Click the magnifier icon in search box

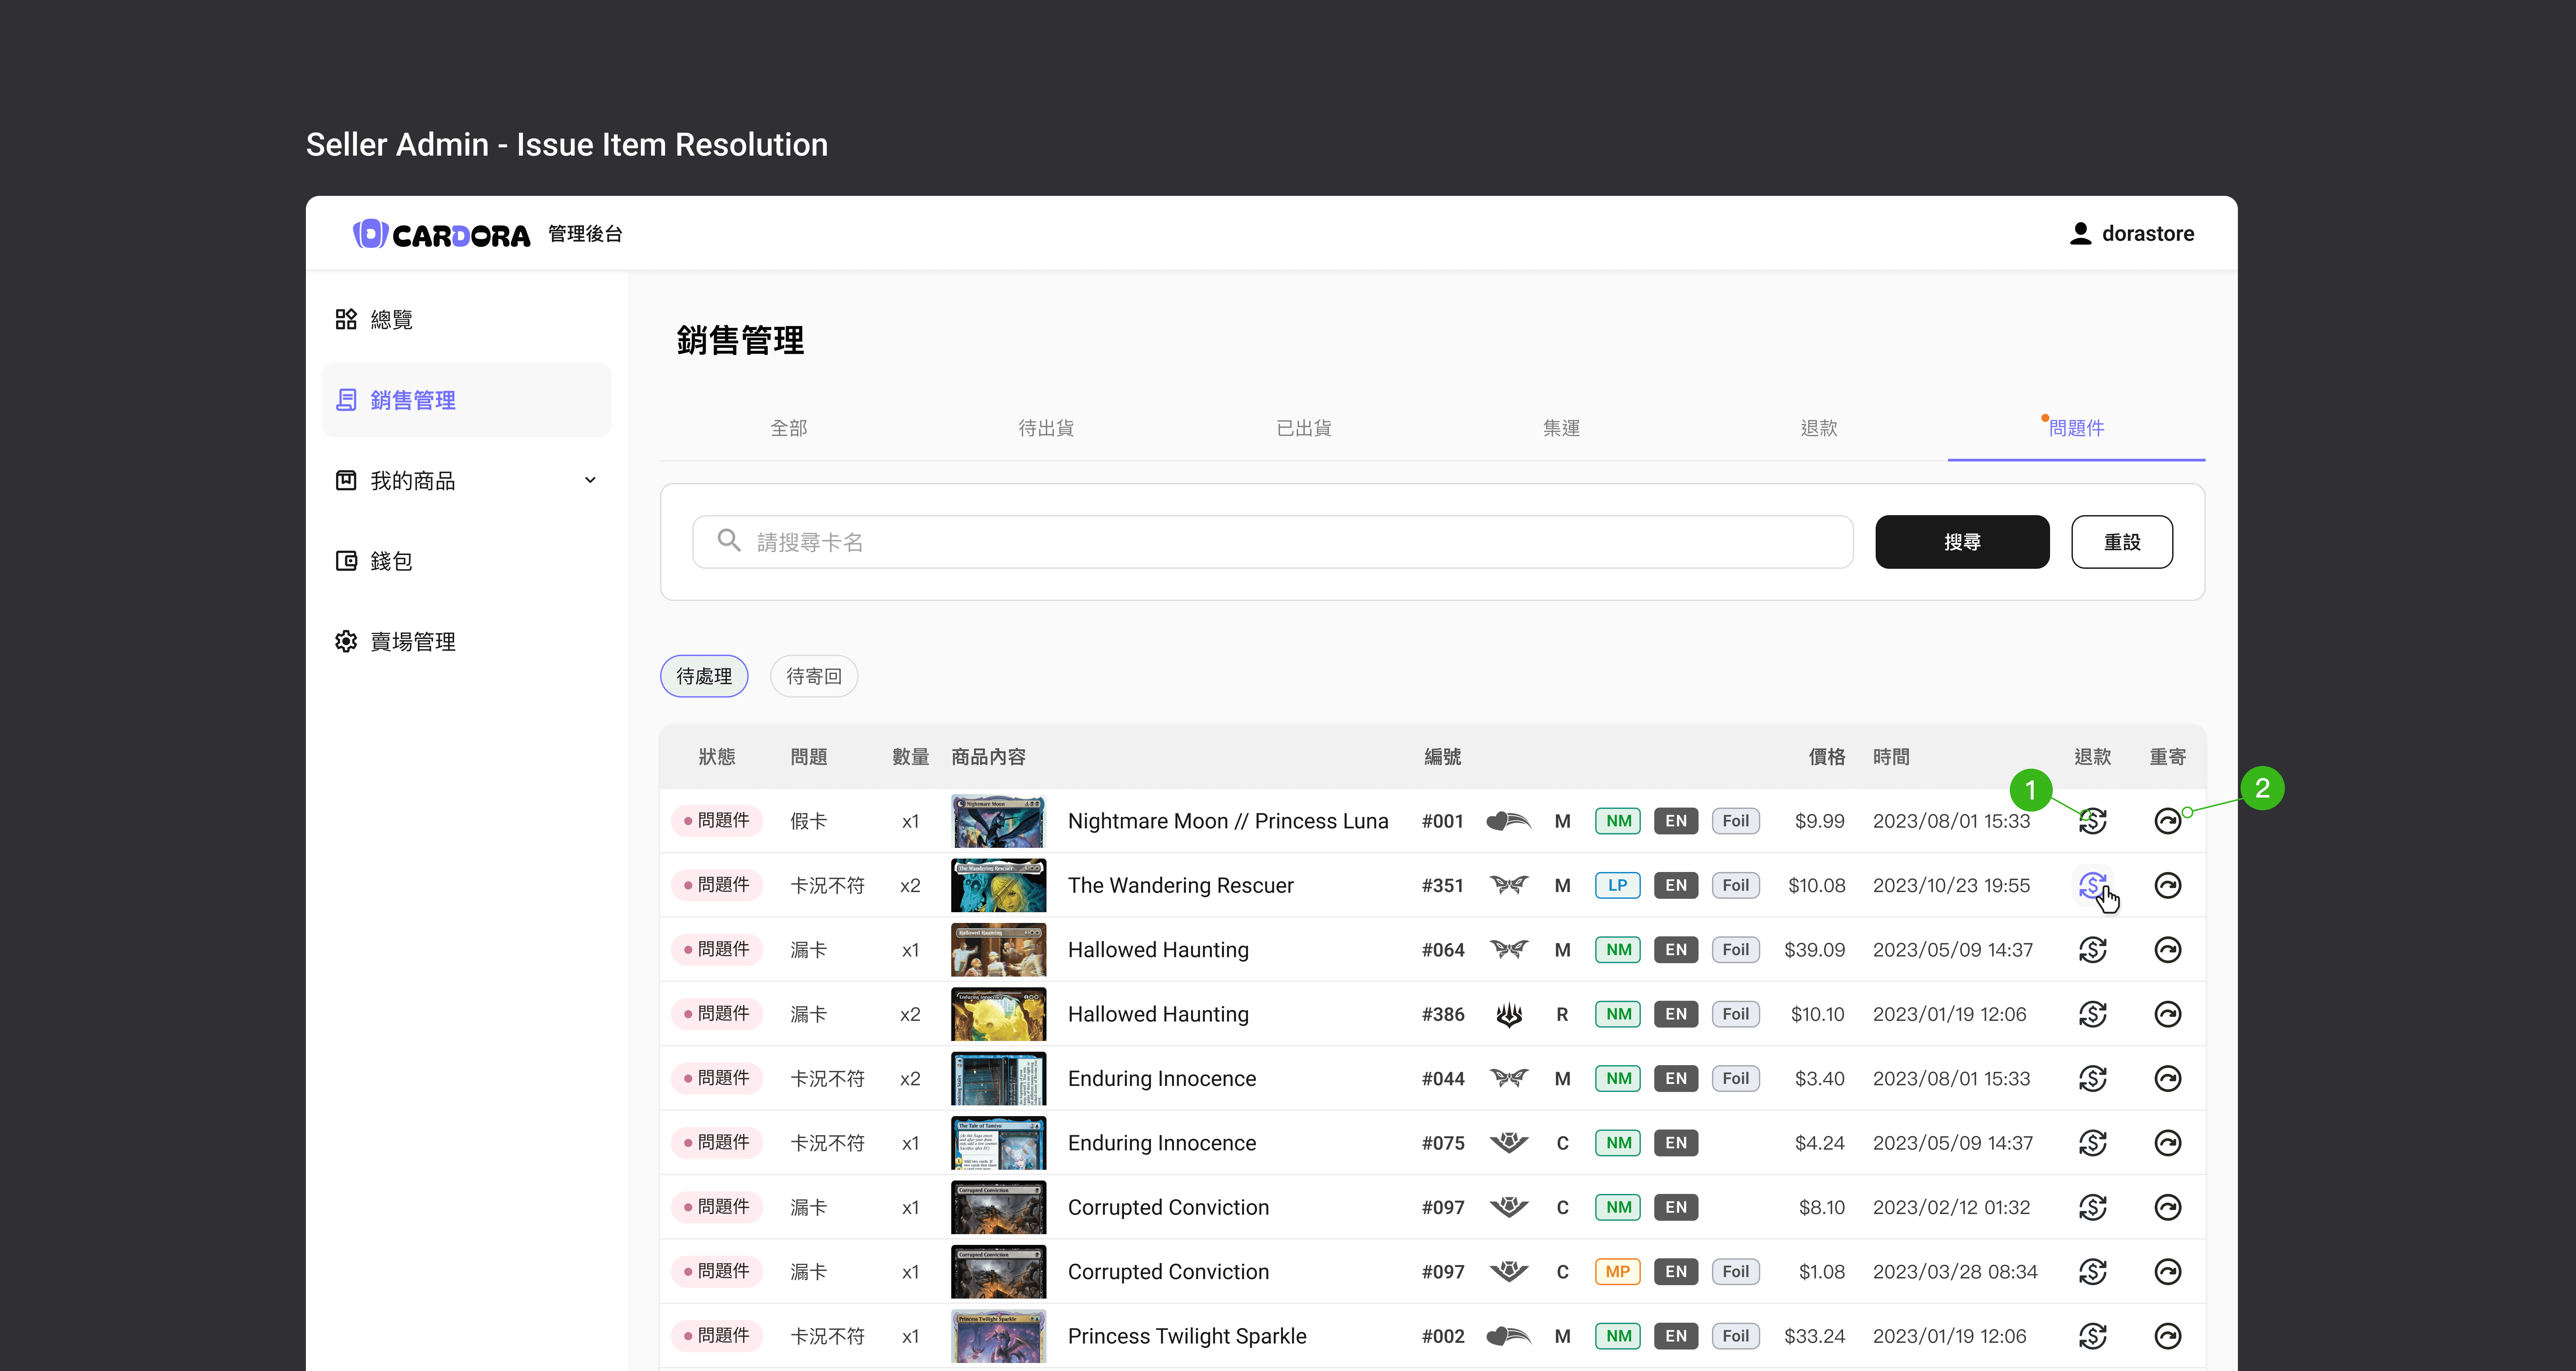coord(729,541)
